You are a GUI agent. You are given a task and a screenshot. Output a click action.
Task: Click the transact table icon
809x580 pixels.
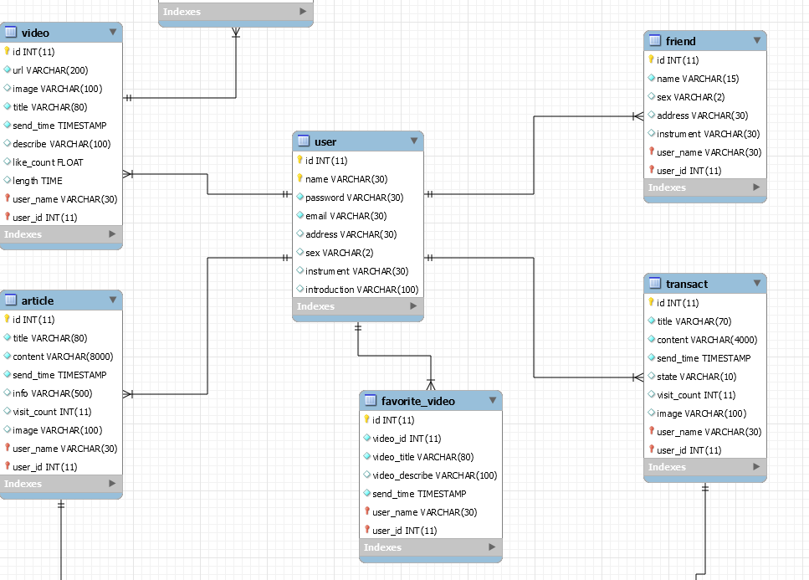pyautogui.click(x=655, y=283)
